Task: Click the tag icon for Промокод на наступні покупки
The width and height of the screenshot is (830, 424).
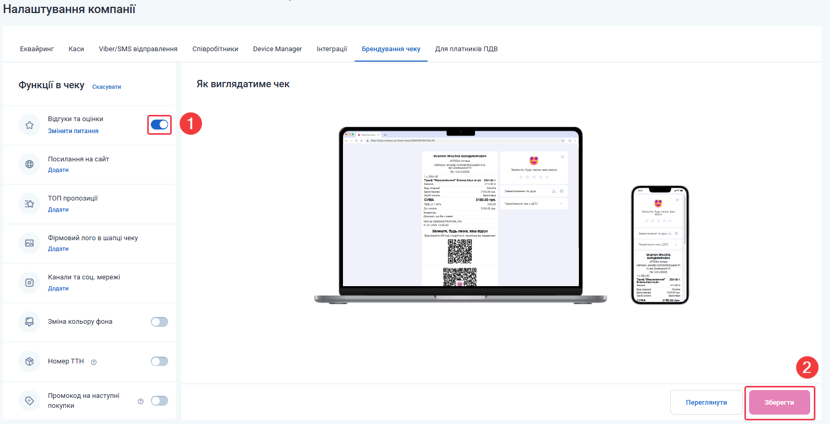Action: tap(29, 401)
